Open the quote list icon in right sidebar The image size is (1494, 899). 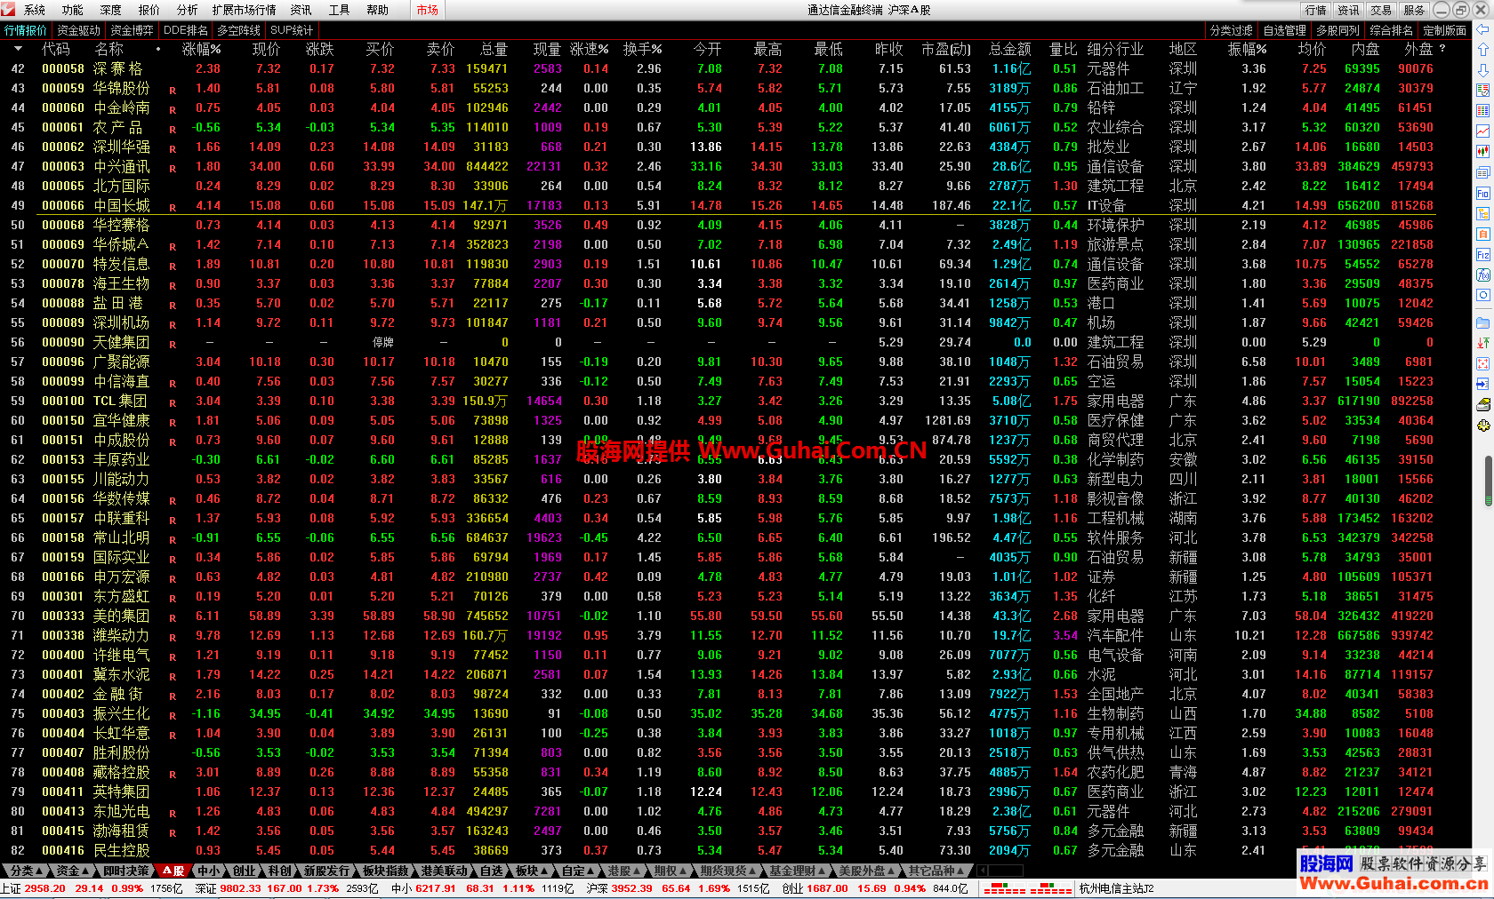click(x=1482, y=91)
